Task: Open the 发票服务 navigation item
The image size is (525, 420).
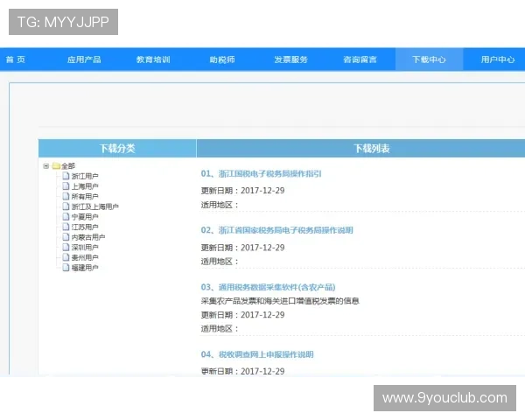Action: (x=291, y=59)
